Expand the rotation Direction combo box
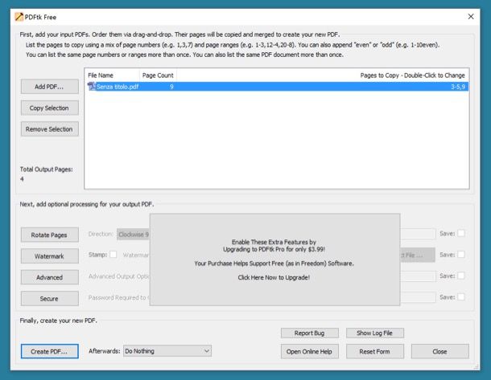 coord(133,234)
